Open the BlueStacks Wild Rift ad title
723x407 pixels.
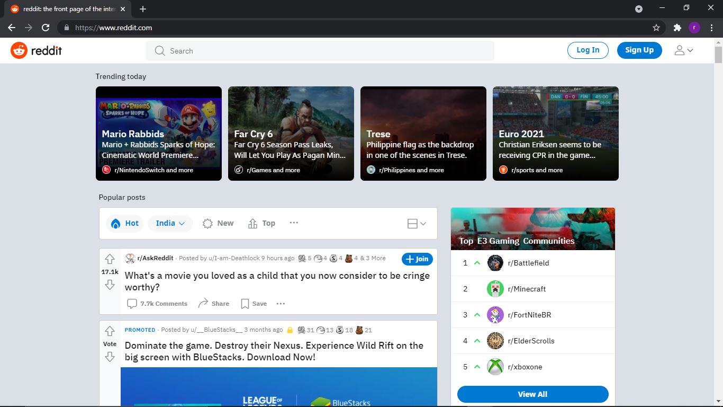pos(274,351)
